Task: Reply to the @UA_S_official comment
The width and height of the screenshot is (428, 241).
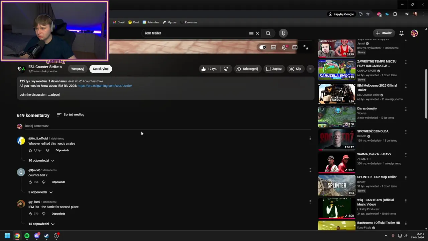Action: coord(62,151)
